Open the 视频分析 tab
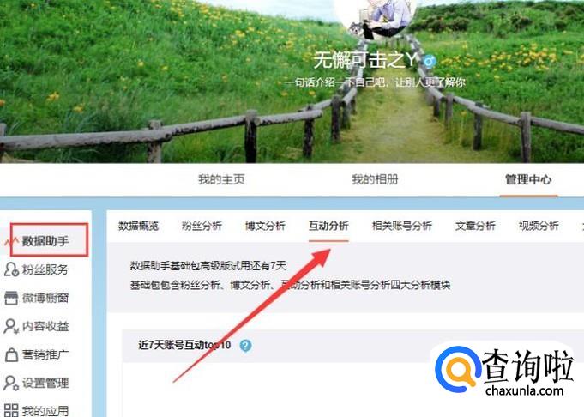The width and height of the screenshot is (584, 417). click(x=539, y=226)
